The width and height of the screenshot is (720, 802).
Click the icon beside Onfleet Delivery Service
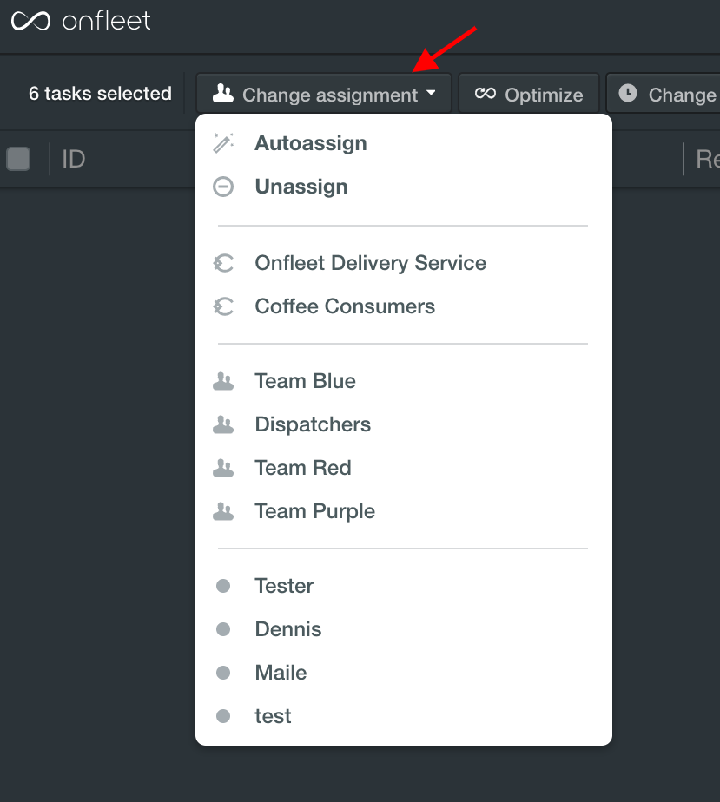pos(223,263)
